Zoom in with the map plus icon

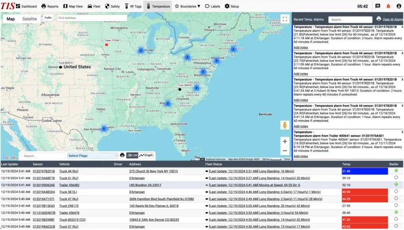pos(285,141)
